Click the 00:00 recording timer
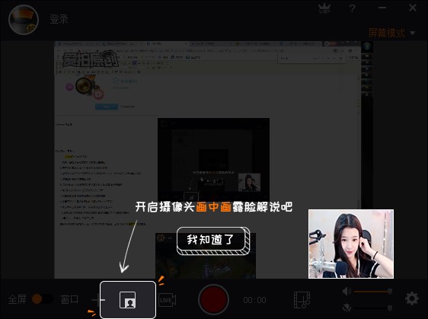This screenshot has width=428, height=319. click(x=254, y=300)
